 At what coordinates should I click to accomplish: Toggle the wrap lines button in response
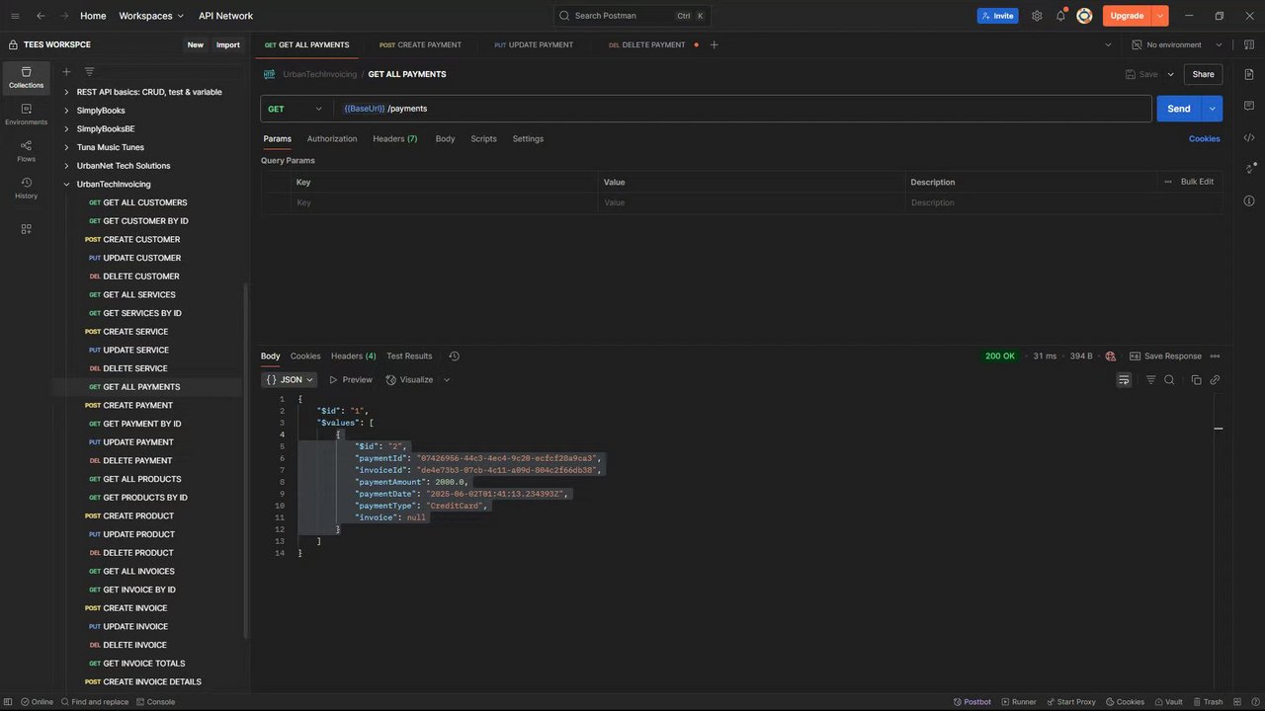(1124, 380)
